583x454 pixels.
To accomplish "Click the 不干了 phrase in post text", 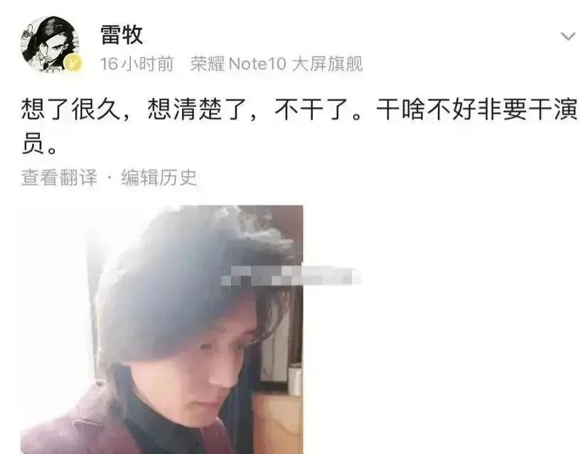I will [312, 110].
